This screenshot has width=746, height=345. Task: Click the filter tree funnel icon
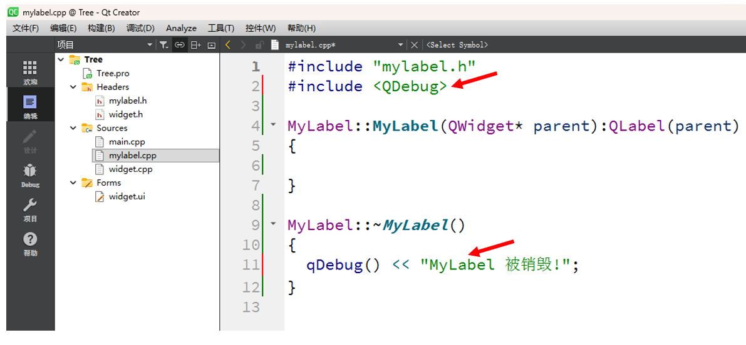point(163,45)
